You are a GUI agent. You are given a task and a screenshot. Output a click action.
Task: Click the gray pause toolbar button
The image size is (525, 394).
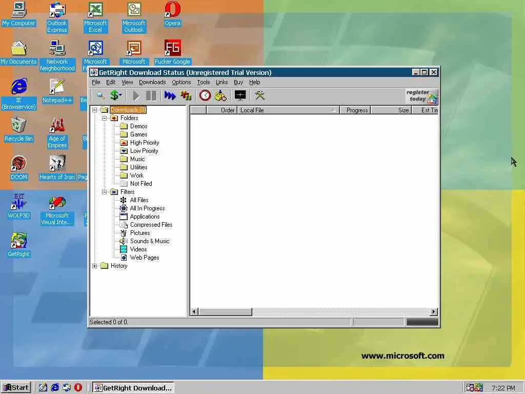click(x=151, y=96)
